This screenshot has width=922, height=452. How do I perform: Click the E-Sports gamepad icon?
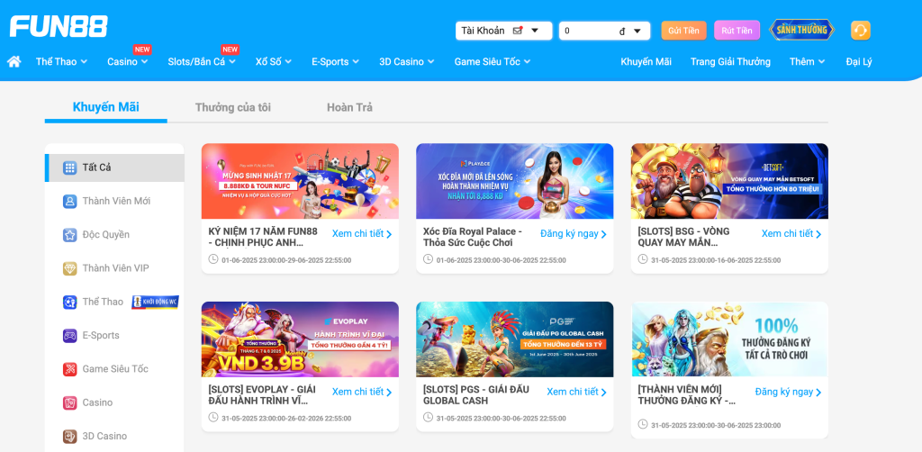click(70, 335)
